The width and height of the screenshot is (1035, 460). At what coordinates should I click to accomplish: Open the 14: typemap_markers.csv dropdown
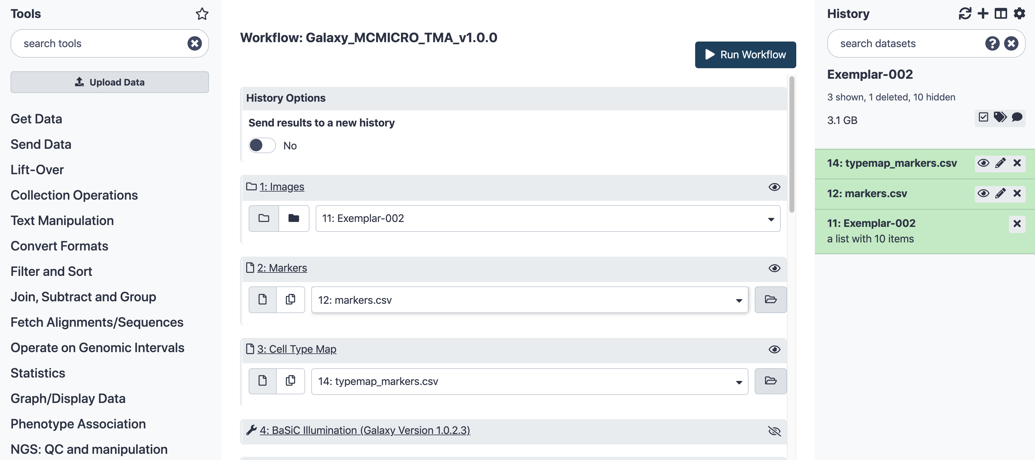530,381
